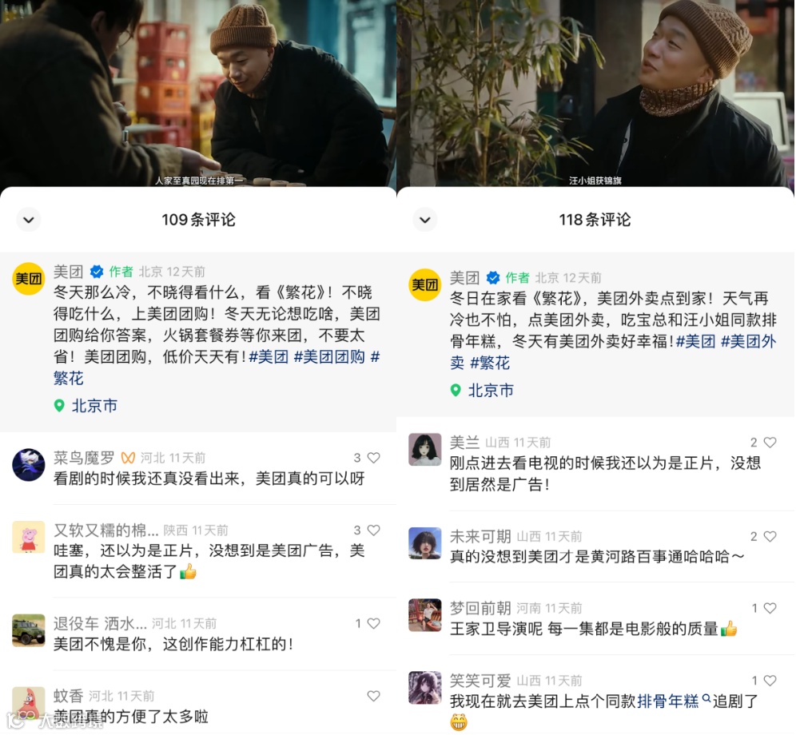The height and width of the screenshot is (735, 796).
Task: Collapse the 118条评论 panel with chevron
Action: (425, 220)
